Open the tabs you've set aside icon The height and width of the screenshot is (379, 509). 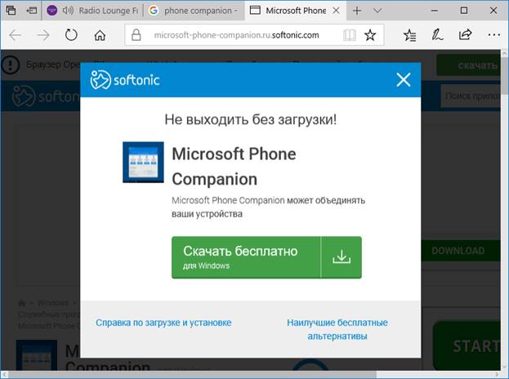point(11,11)
